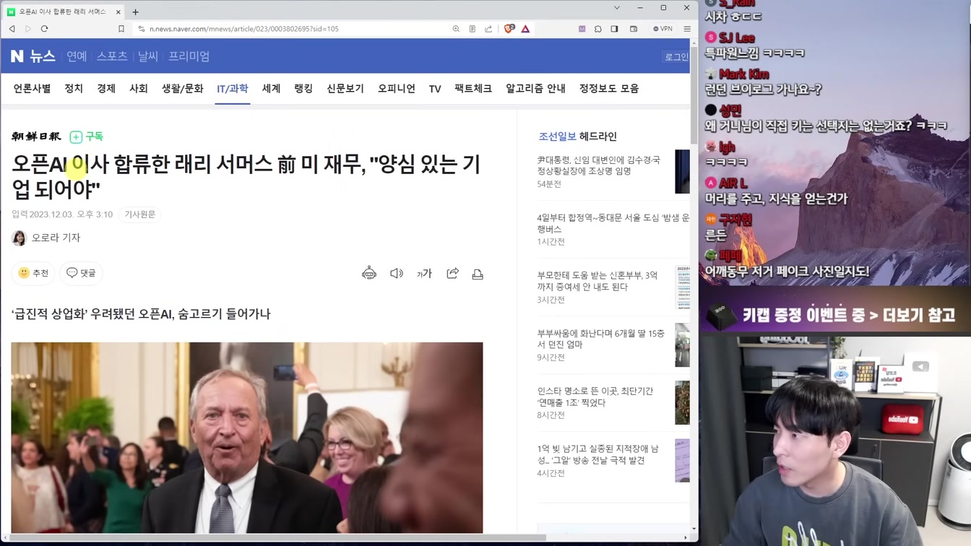The height and width of the screenshot is (546, 971).
Task: Change font size with the 가가 icon
Action: (x=424, y=274)
